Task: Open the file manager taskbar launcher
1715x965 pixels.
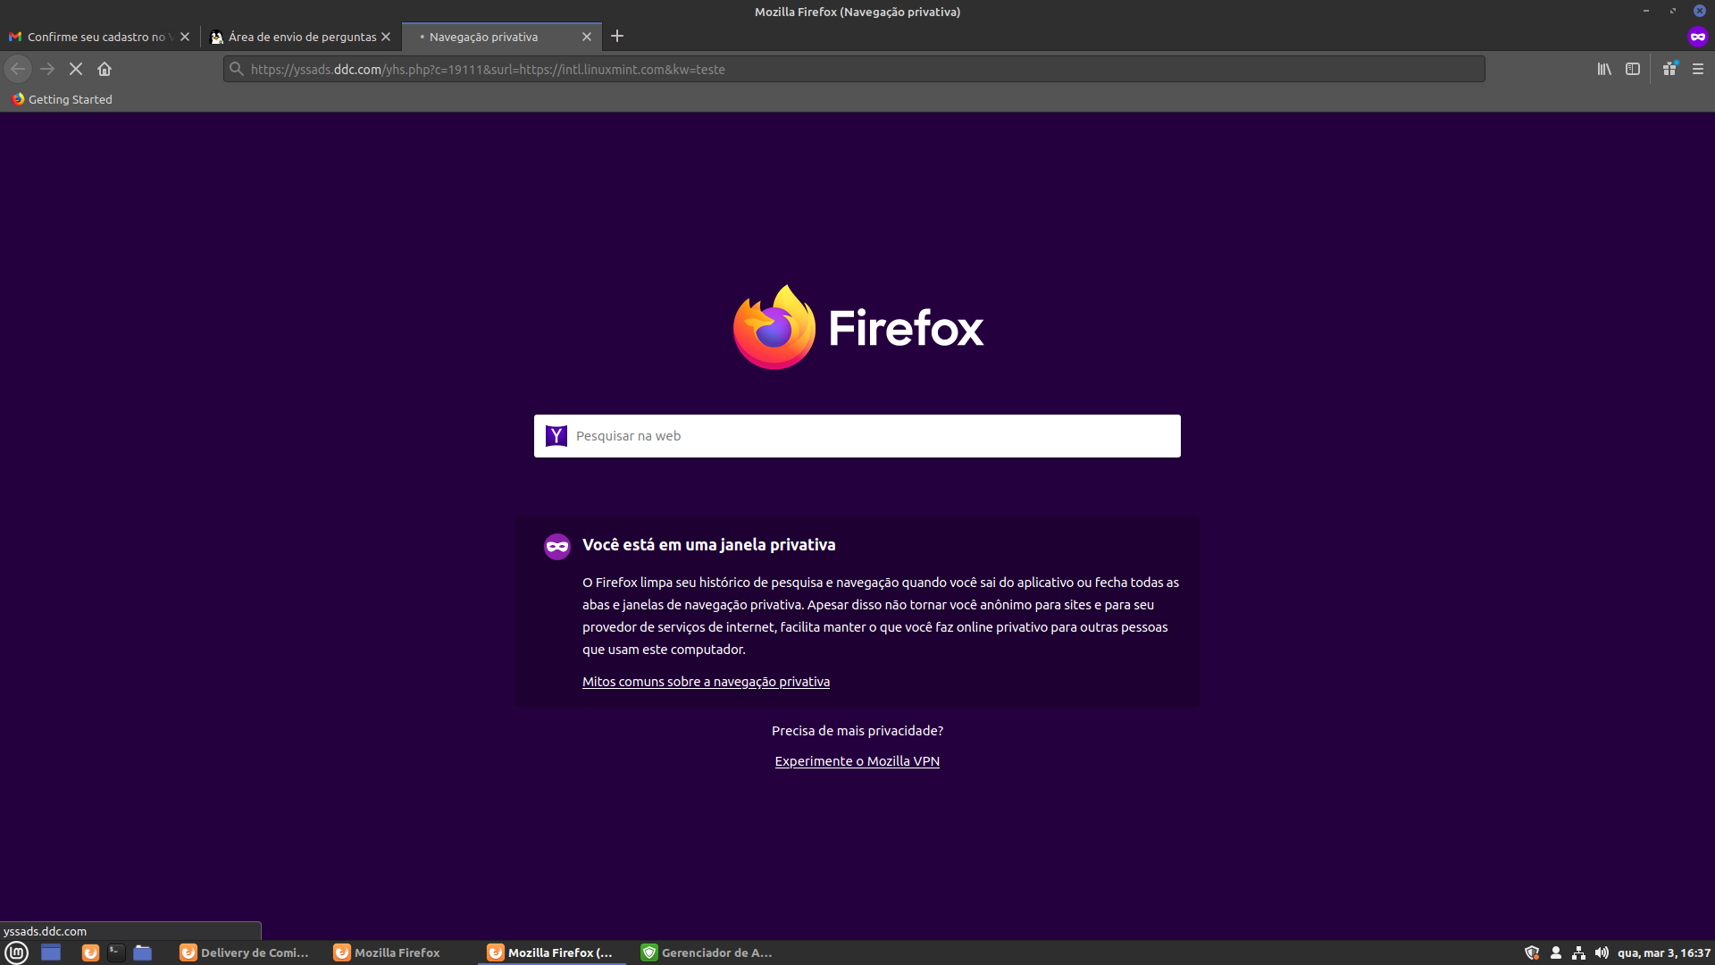Action: click(x=142, y=952)
